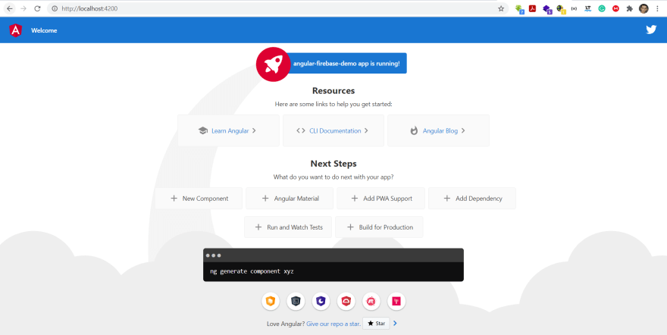This screenshot has height=335, width=667.
Task: Focus the address bar showing localhost:4200
Action: click(277, 8)
